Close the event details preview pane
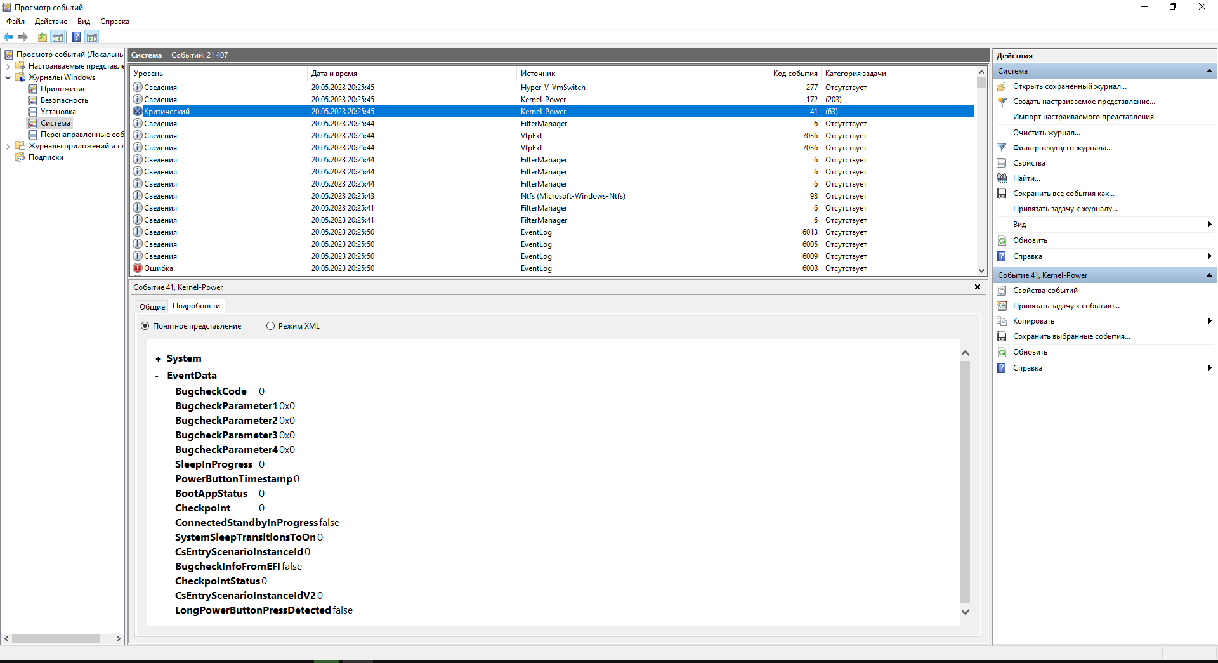Image resolution: width=1218 pixels, height=663 pixels. (978, 287)
